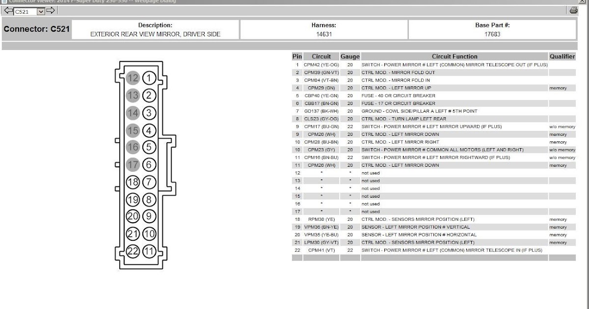Select circuit CBP40 (YE-GN) cell
Screen dimensions: 589x309
pos(321,96)
